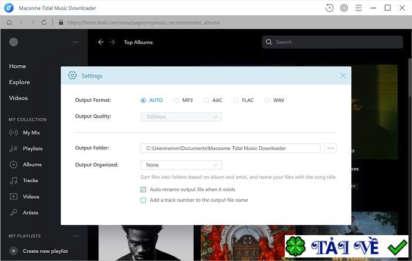This screenshot has height=261, width=412.
Task: Click the Tidal Search field
Action: [x=333, y=42]
